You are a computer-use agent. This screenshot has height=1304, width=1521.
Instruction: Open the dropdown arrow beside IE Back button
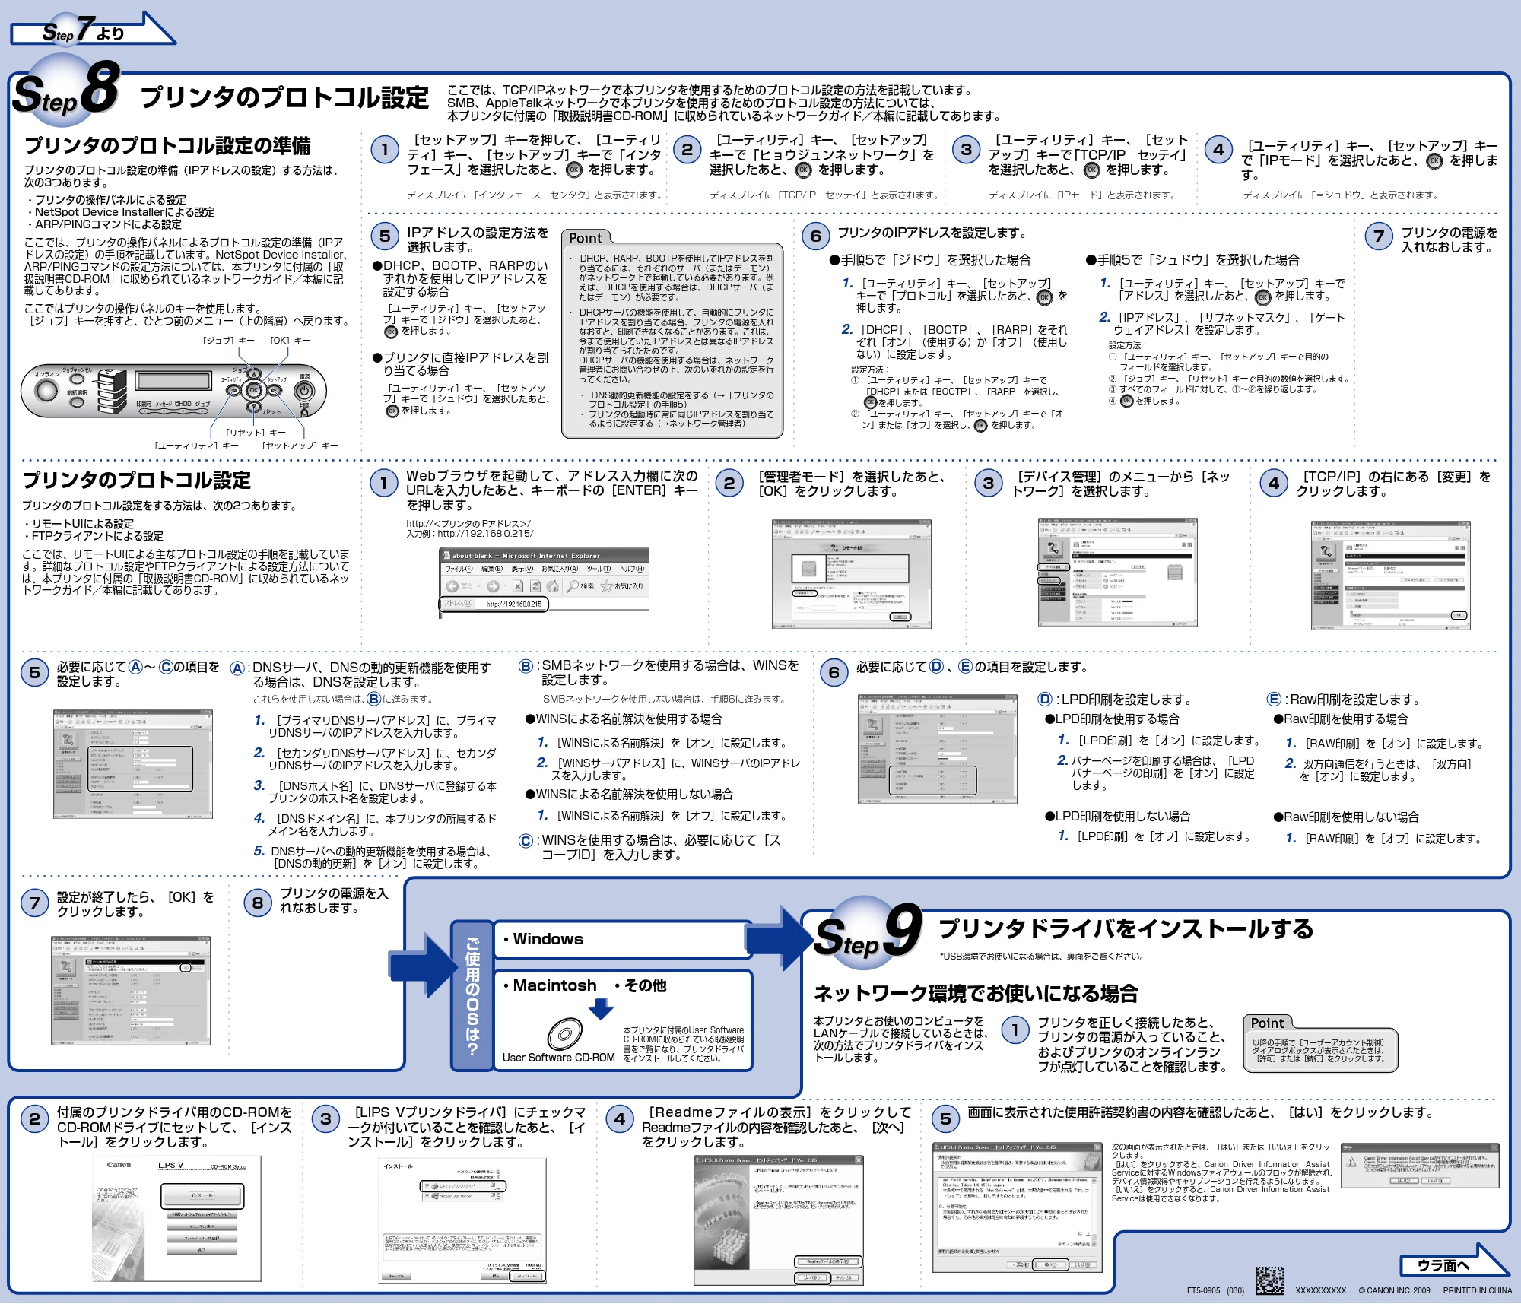[x=478, y=586]
